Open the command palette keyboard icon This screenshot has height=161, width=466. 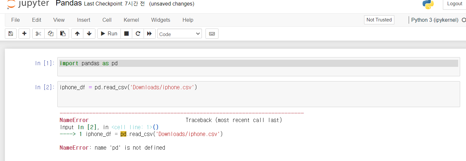[x=212, y=34]
